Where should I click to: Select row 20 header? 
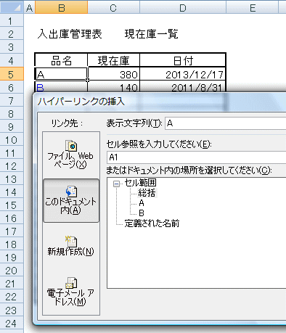[12, 271]
